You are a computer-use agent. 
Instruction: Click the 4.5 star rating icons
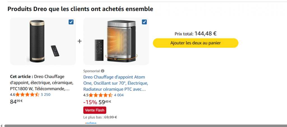[x=101, y=95]
